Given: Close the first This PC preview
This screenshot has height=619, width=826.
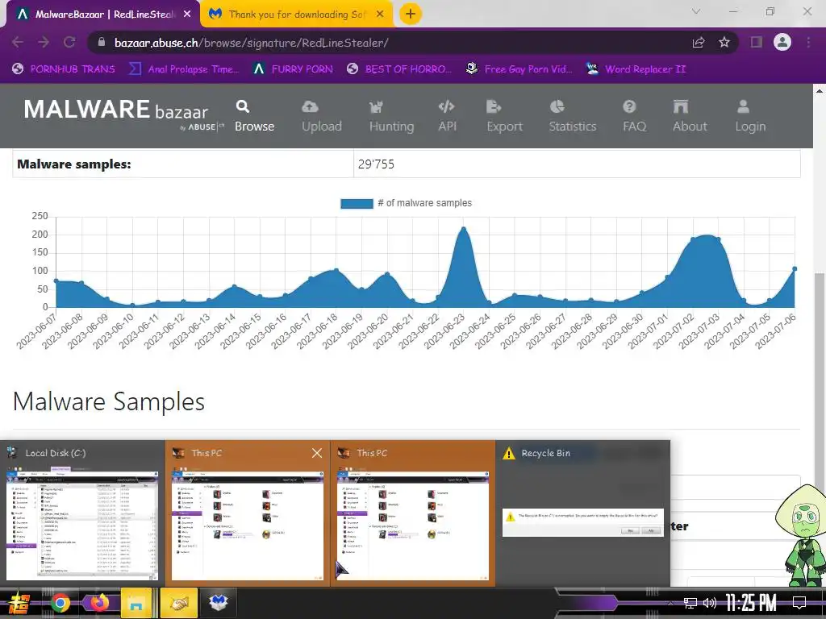Looking at the screenshot, I should [x=316, y=453].
